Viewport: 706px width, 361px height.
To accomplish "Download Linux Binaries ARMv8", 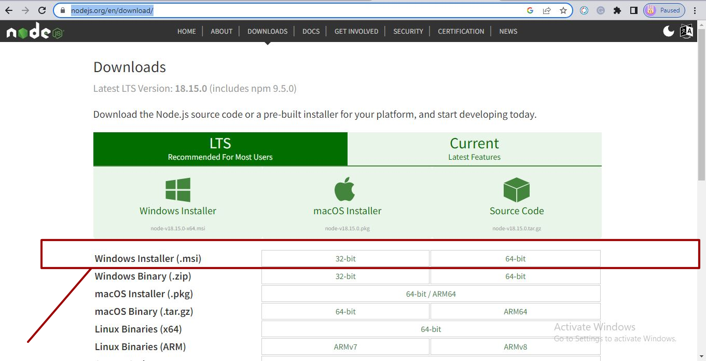I will pos(516,346).
